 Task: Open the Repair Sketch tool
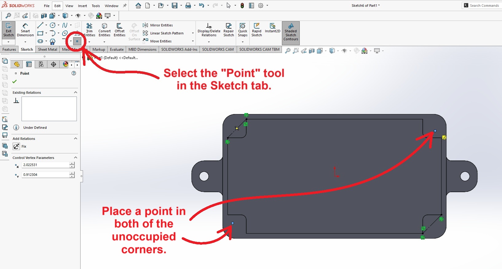click(x=228, y=30)
